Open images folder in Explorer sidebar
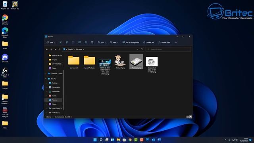Image resolution: width=254 pixels, height=143 pixels. [53, 60]
